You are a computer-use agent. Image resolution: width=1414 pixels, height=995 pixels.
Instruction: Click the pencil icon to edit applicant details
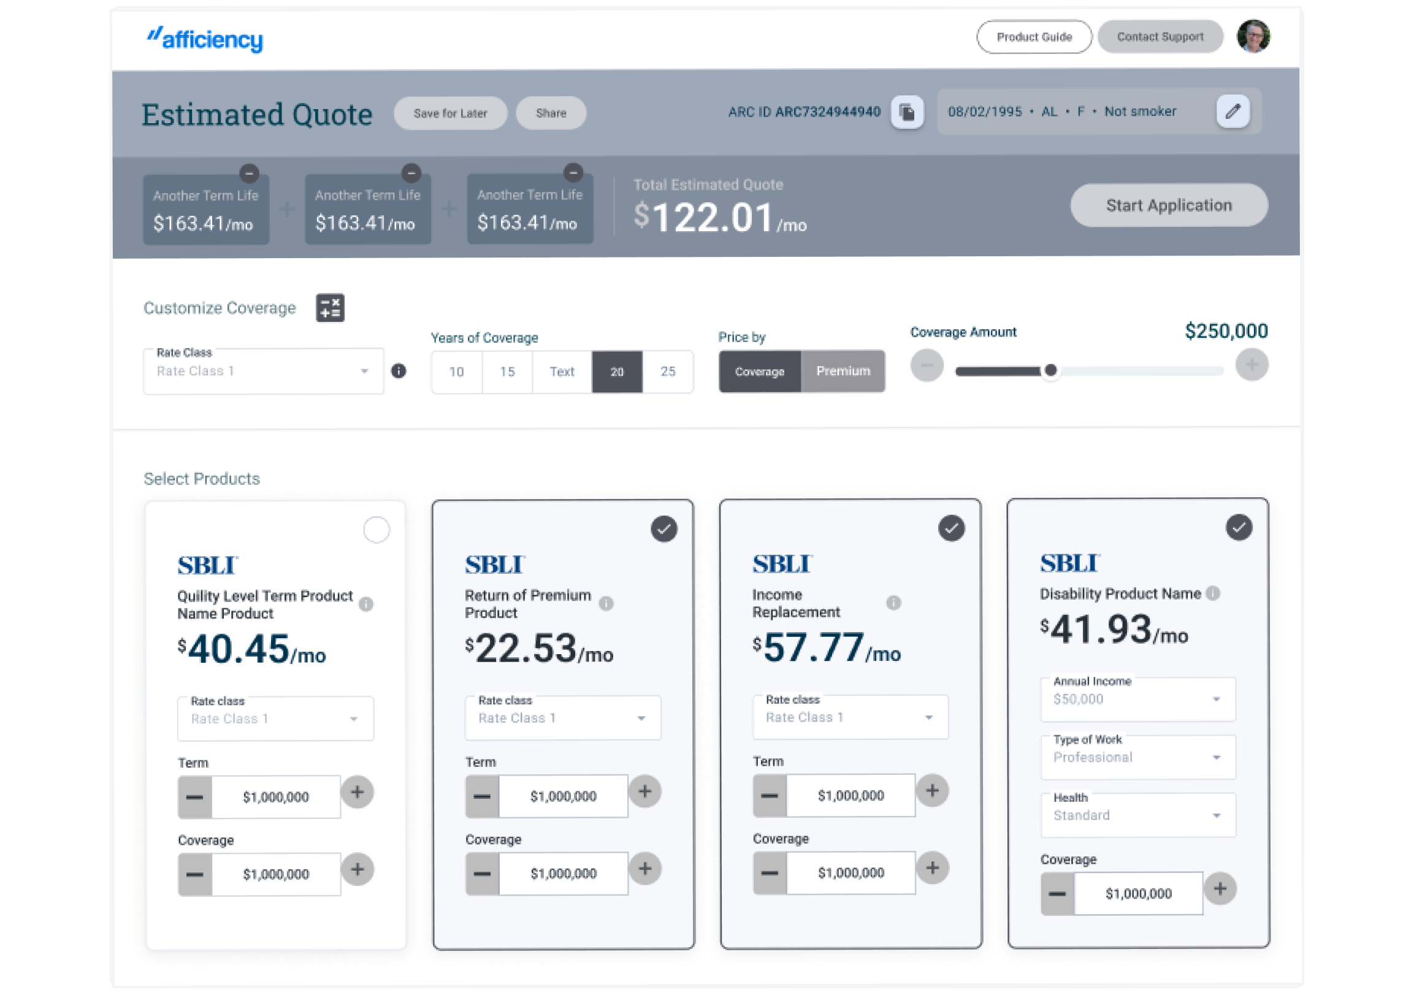1232,112
